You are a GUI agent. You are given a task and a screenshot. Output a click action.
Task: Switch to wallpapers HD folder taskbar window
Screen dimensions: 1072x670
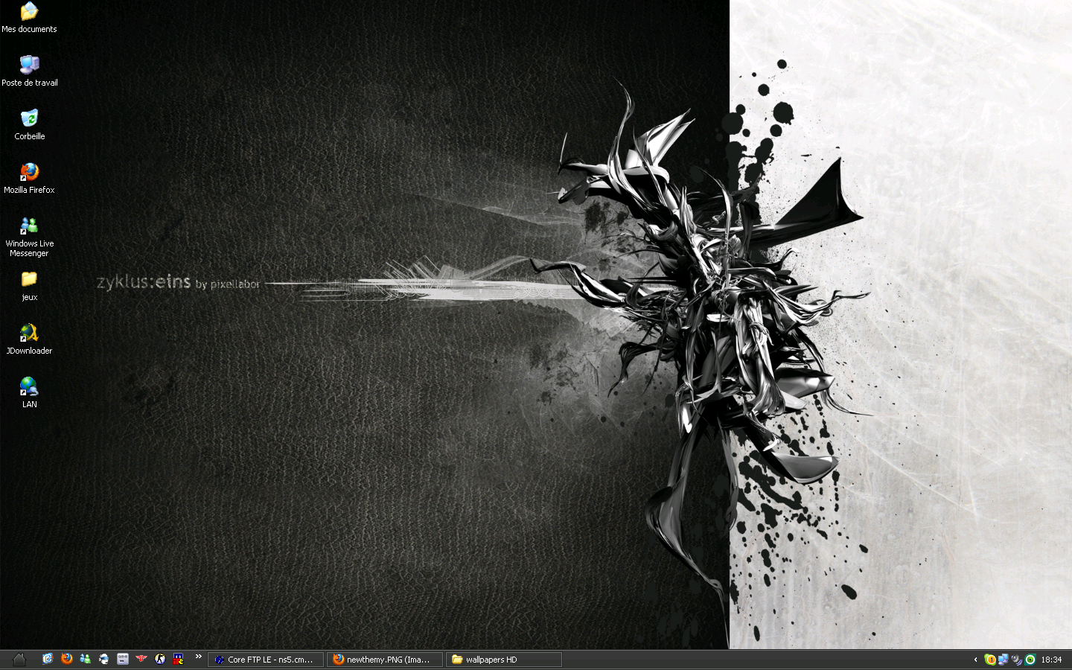(x=504, y=660)
